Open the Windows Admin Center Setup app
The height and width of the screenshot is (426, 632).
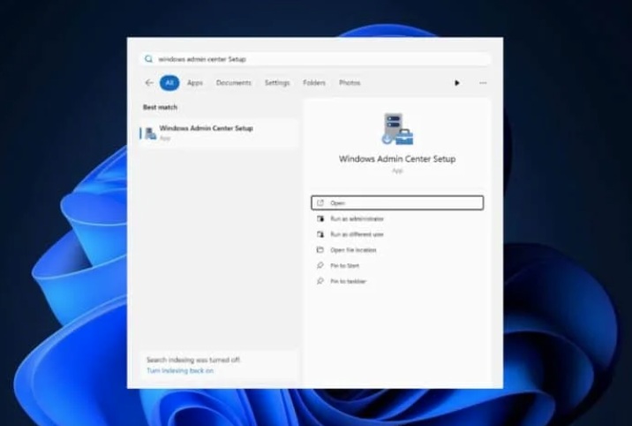pos(397,202)
